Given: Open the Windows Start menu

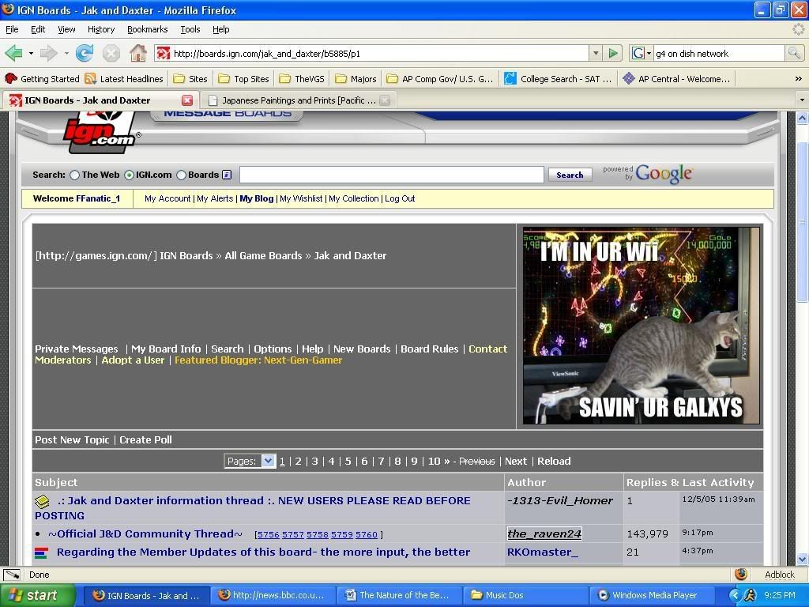Looking at the screenshot, I should tap(38, 595).
